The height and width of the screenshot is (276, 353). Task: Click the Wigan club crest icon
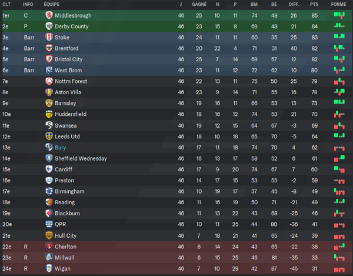coord(49,268)
